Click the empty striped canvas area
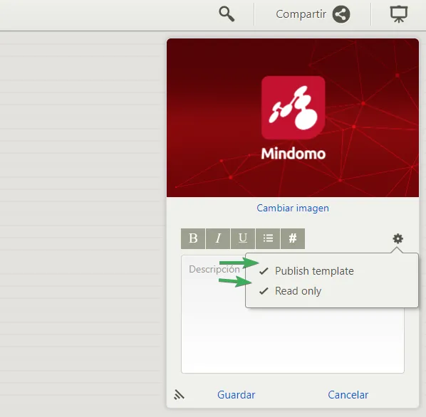 [x=81, y=217]
